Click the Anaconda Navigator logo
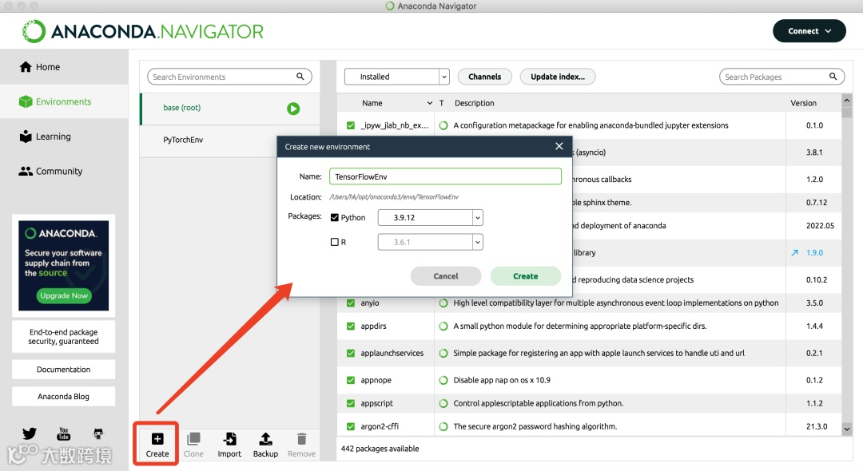The image size is (863, 471). pos(143,31)
